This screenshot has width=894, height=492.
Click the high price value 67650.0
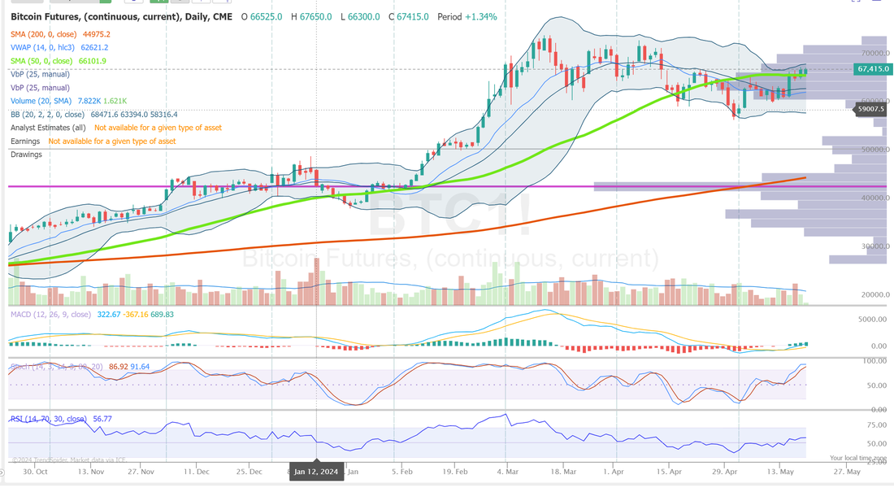pyautogui.click(x=316, y=16)
